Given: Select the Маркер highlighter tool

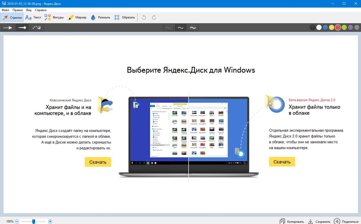Looking at the screenshot, I should (x=77, y=17).
